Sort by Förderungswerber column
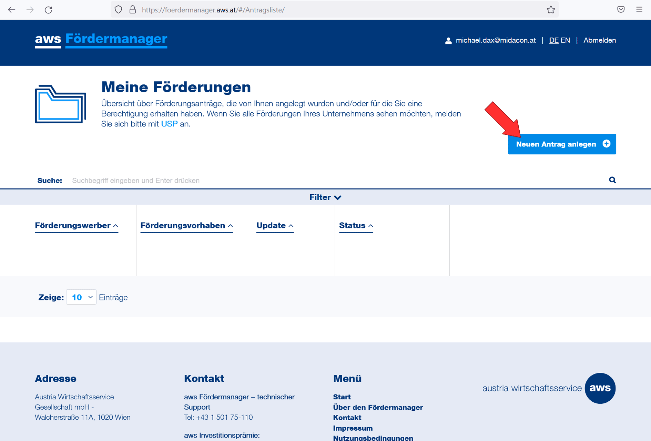 77,225
